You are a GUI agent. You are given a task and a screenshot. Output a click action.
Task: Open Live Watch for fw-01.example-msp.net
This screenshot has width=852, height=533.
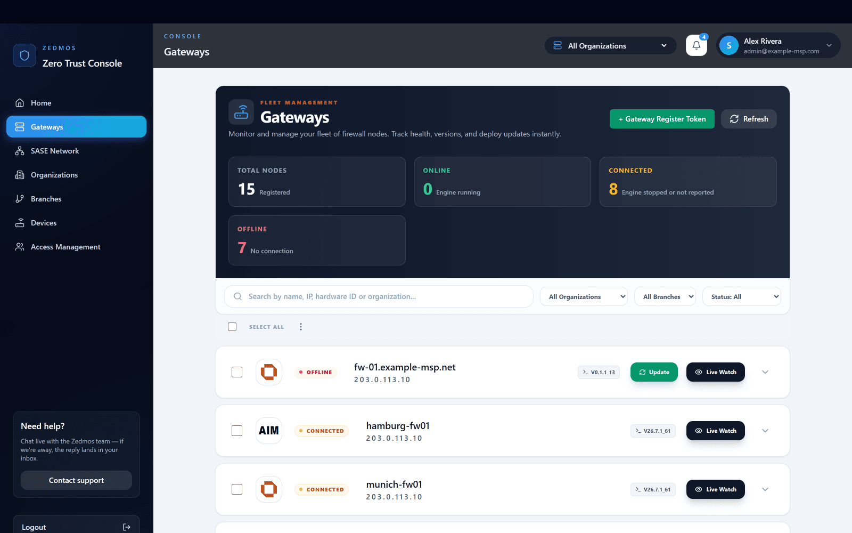pos(716,372)
